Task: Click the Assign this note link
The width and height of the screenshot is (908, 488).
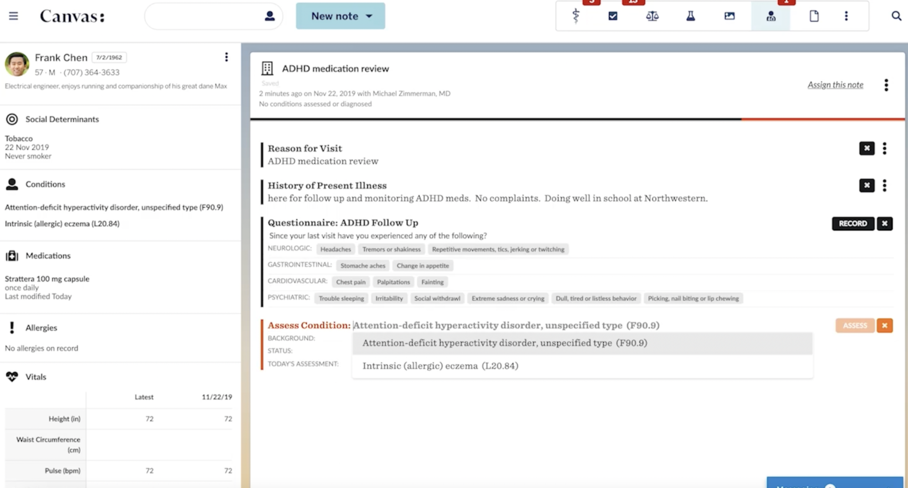Action: (835, 85)
